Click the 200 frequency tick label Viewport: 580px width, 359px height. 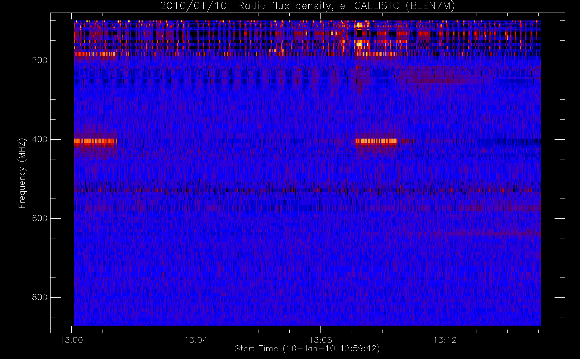tap(39, 60)
